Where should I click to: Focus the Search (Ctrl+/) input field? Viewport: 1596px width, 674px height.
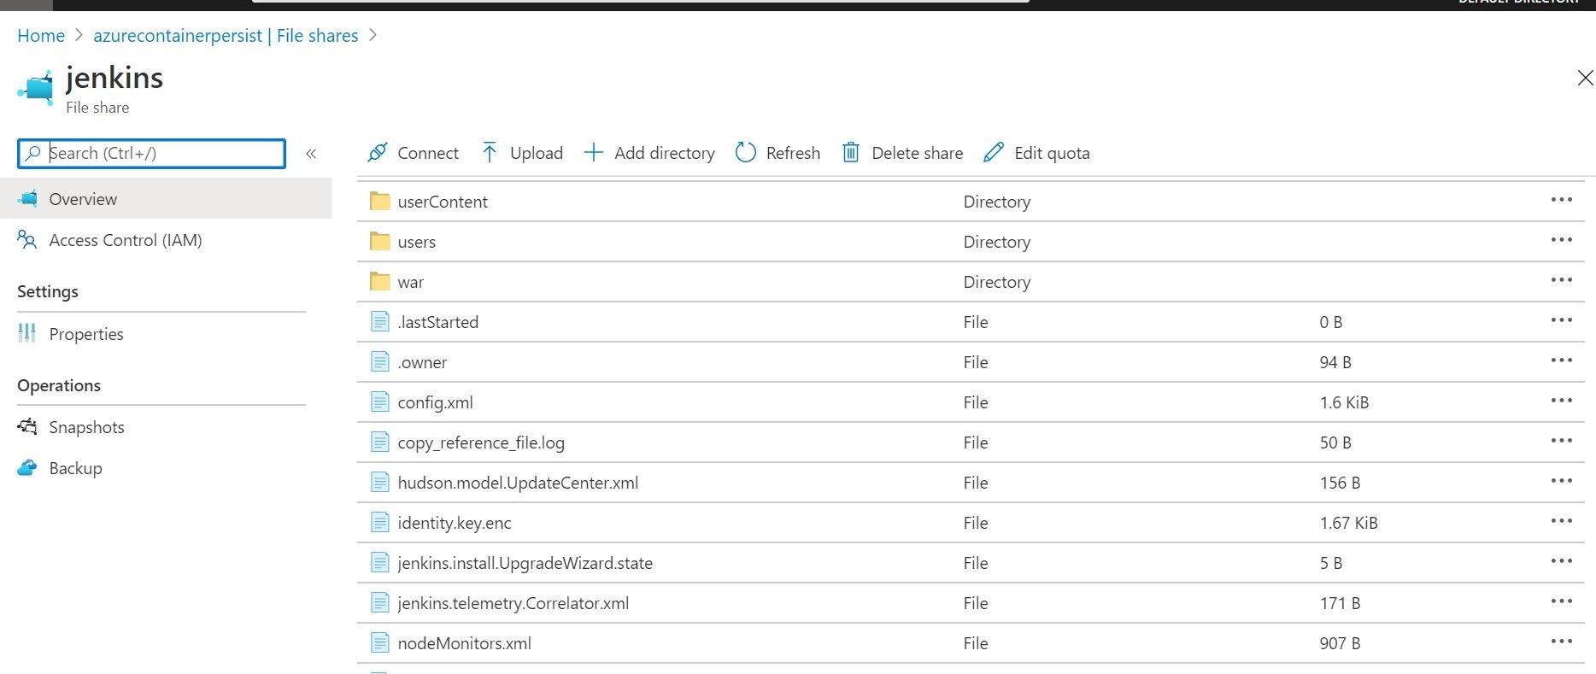pyautogui.click(x=151, y=153)
